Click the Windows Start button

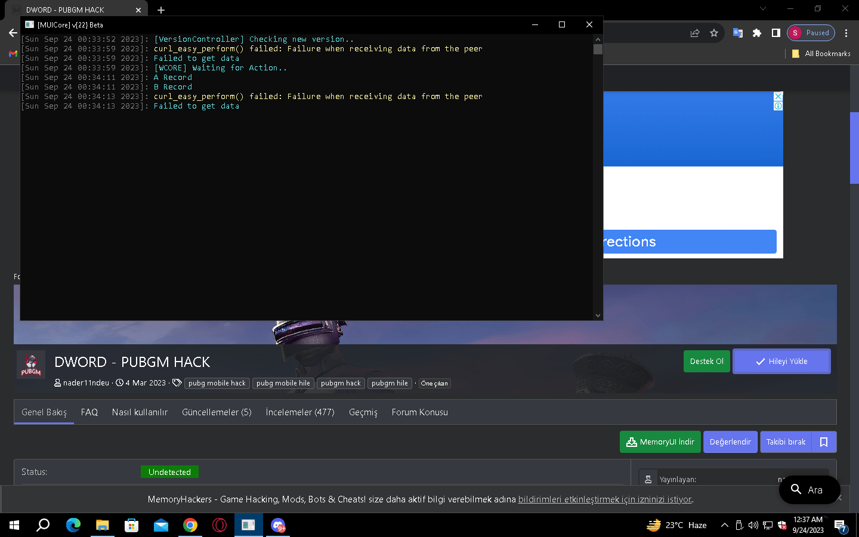coord(14,525)
